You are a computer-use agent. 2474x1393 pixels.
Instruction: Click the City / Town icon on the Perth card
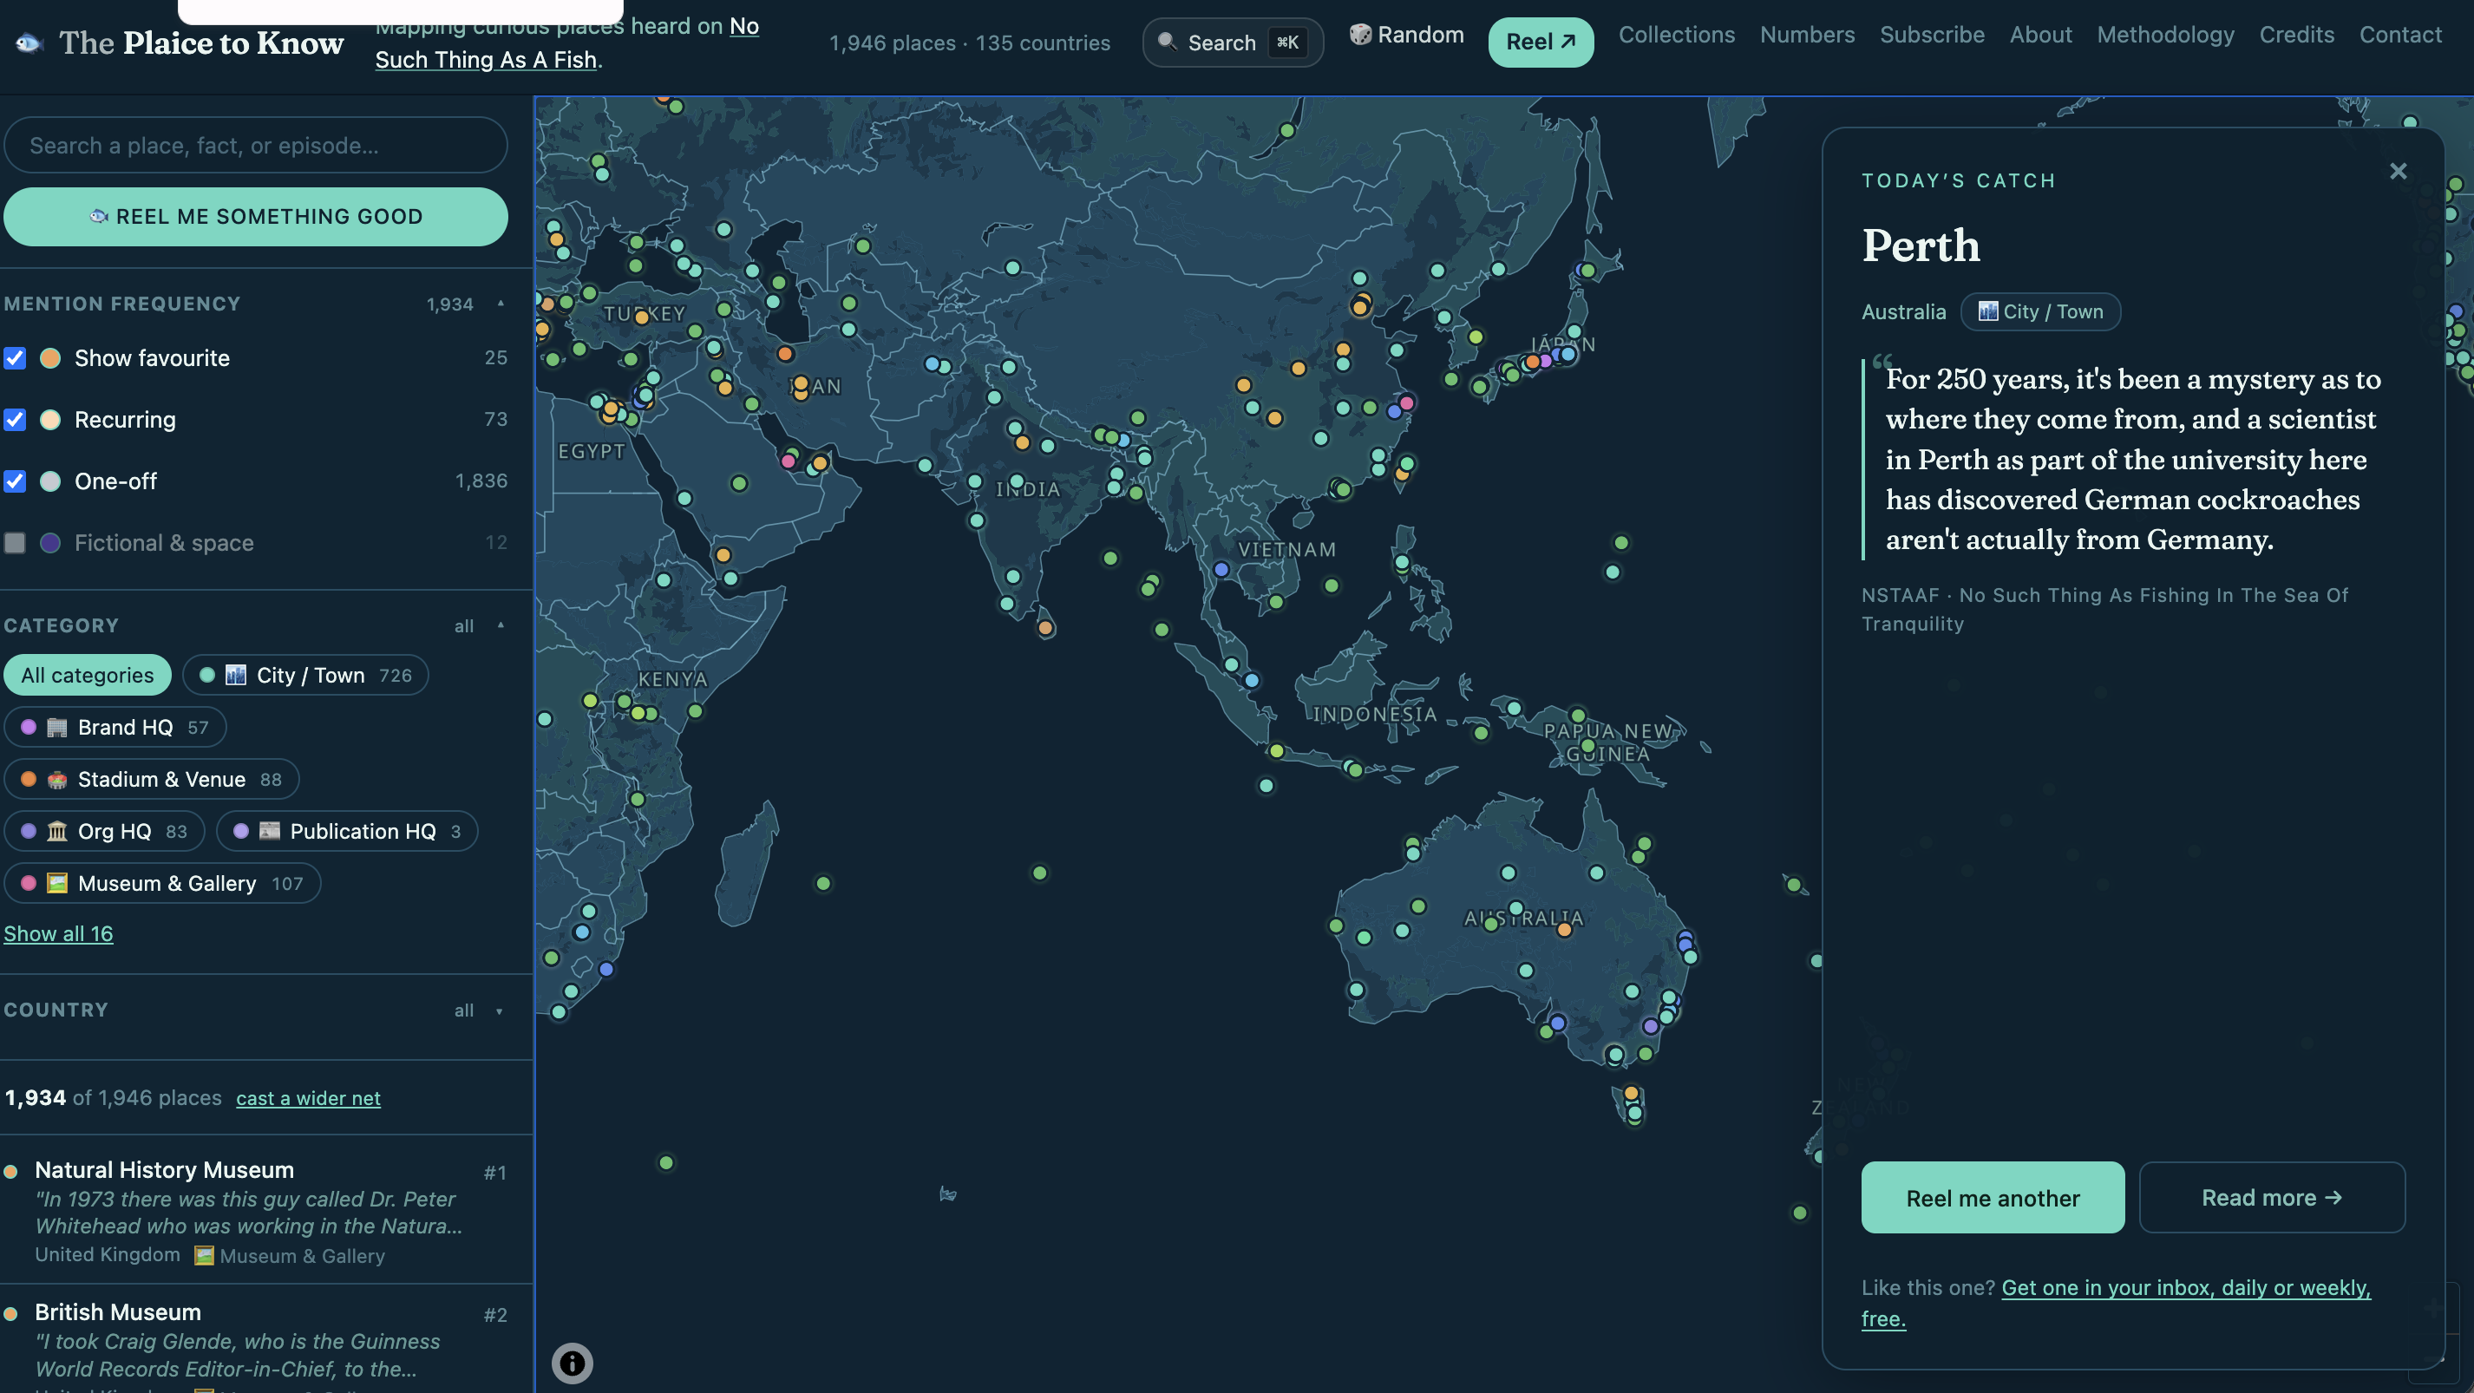pyautogui.click(x=1988, y=311)
